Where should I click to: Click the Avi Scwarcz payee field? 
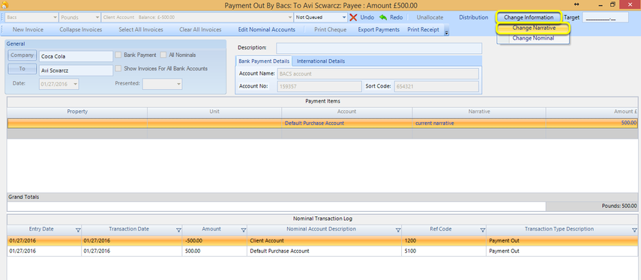pyautogui.click(x=76, y=70)
